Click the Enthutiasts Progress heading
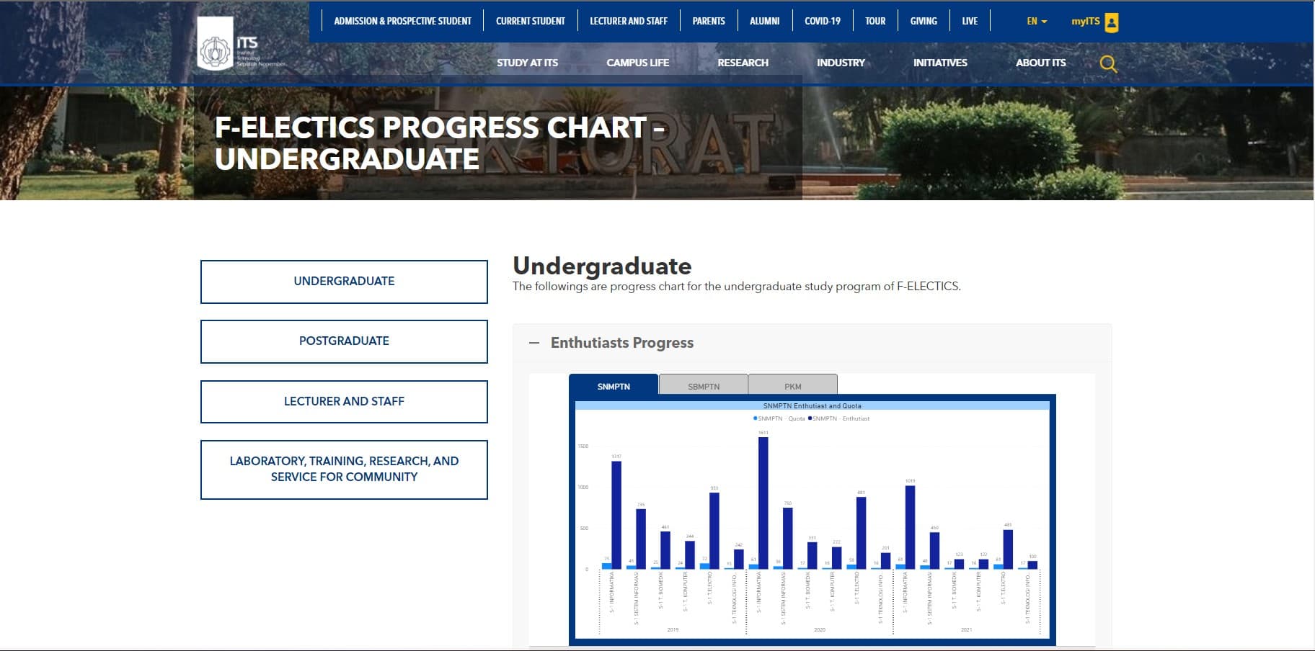 pos(622,343)
